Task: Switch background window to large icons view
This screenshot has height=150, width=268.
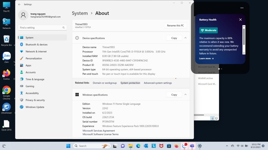Action: (216, 118)
